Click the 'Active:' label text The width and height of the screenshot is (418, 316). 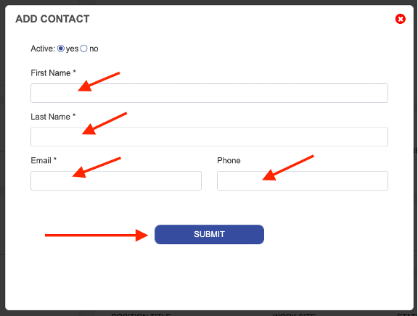coord(43,49)
